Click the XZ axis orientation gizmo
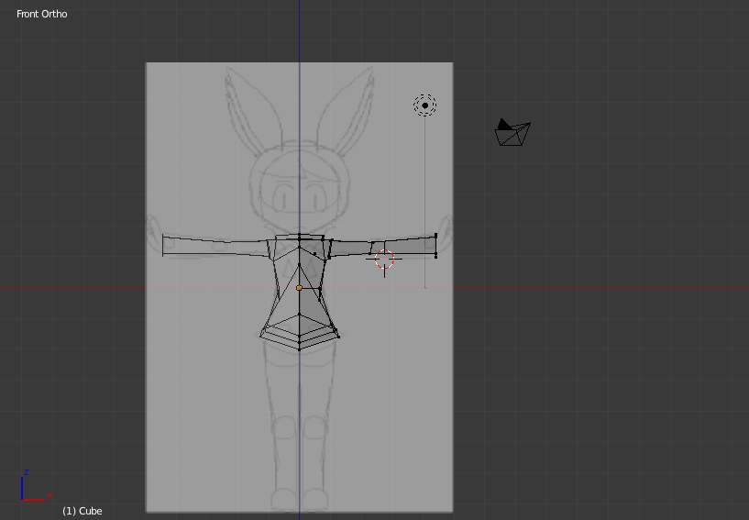Screen dimensions: 749x520 pos(36,485)
